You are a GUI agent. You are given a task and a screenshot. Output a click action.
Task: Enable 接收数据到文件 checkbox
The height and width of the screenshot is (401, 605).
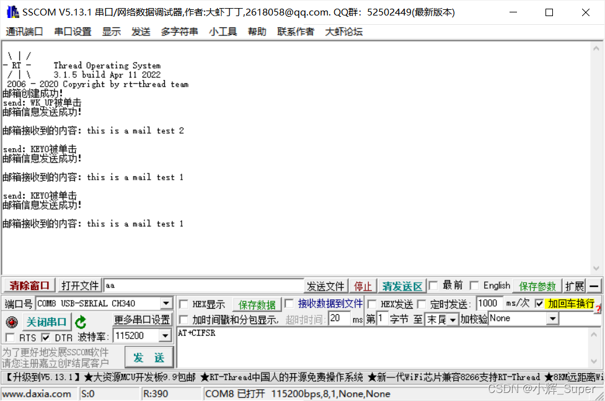289,303
